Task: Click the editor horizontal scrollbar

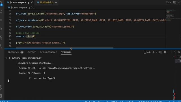Action: pos(65,47)
